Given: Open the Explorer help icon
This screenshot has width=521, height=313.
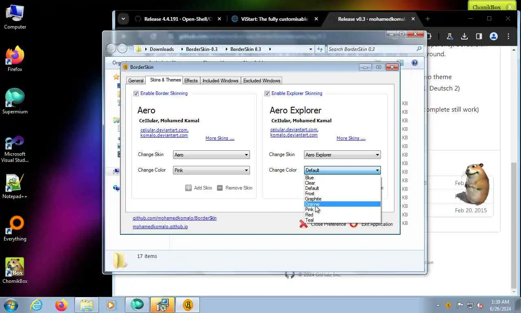Looking at the screenshot, I should [x=414, y=63].
